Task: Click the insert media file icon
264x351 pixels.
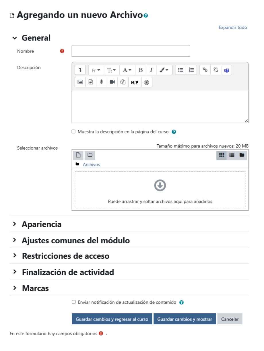Action: (91, 82)
